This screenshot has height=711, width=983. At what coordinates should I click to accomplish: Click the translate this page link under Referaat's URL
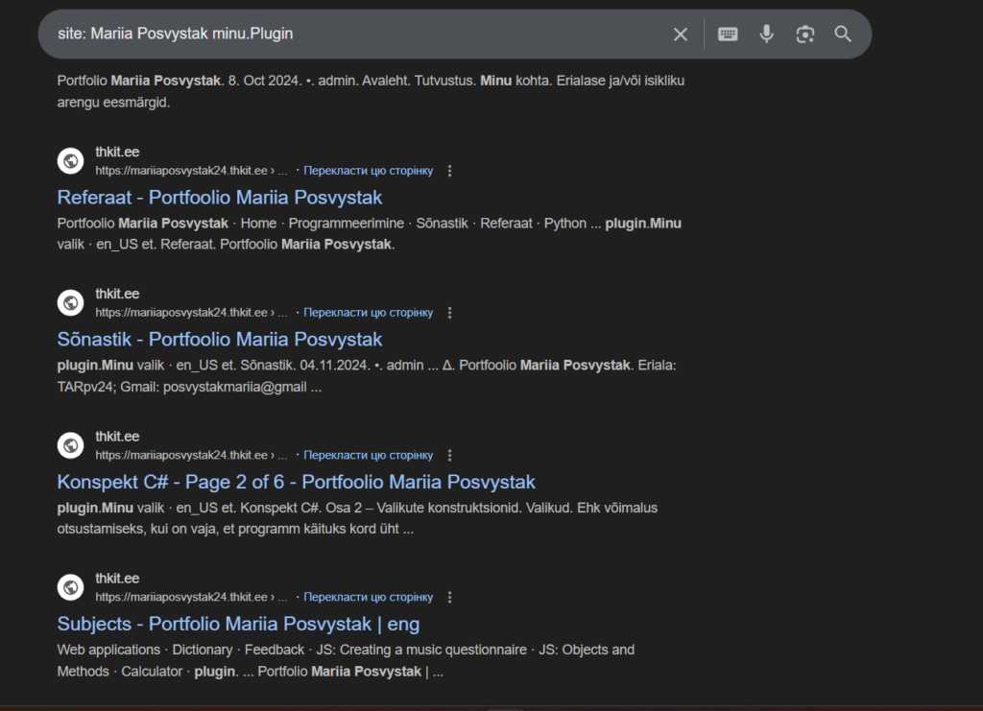click(x=369, y=171)
